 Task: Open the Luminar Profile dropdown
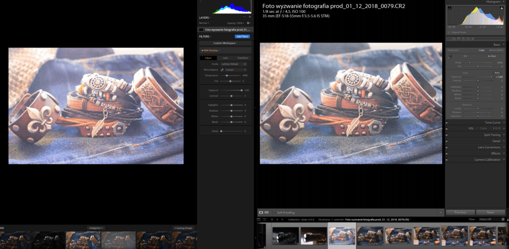(234, 64)
